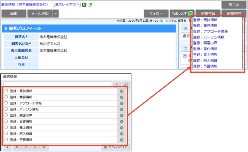This screenshot has width=248, height=152.
Task: Open the upper hamburger menu in the right panel
Action: tap(185, 28)
